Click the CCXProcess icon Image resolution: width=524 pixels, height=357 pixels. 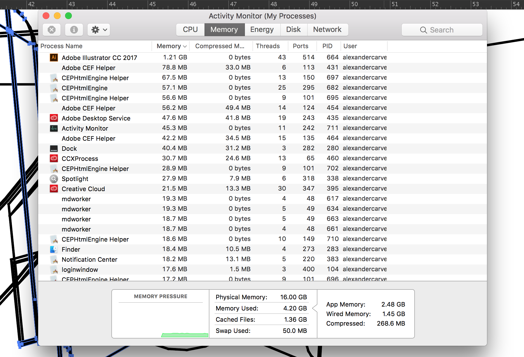point(54,158)
